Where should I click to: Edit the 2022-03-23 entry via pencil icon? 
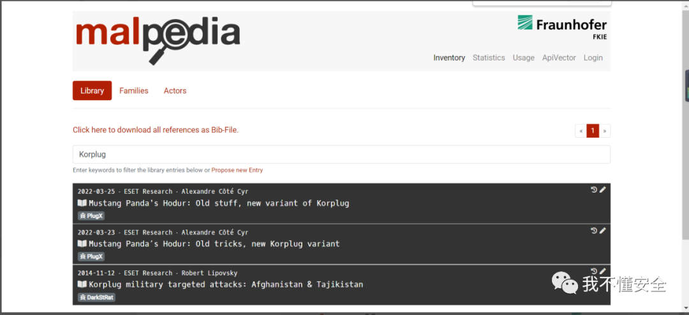tap(603, 230)
